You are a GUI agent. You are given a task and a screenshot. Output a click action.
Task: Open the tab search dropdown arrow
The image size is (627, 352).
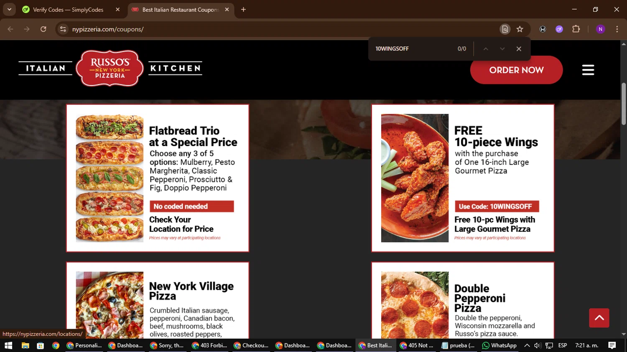point(9,10)
